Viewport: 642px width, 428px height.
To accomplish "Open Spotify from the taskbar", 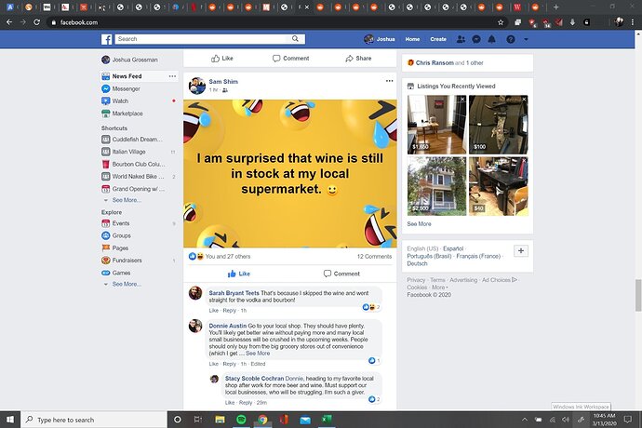I will (x=241, y=420).
